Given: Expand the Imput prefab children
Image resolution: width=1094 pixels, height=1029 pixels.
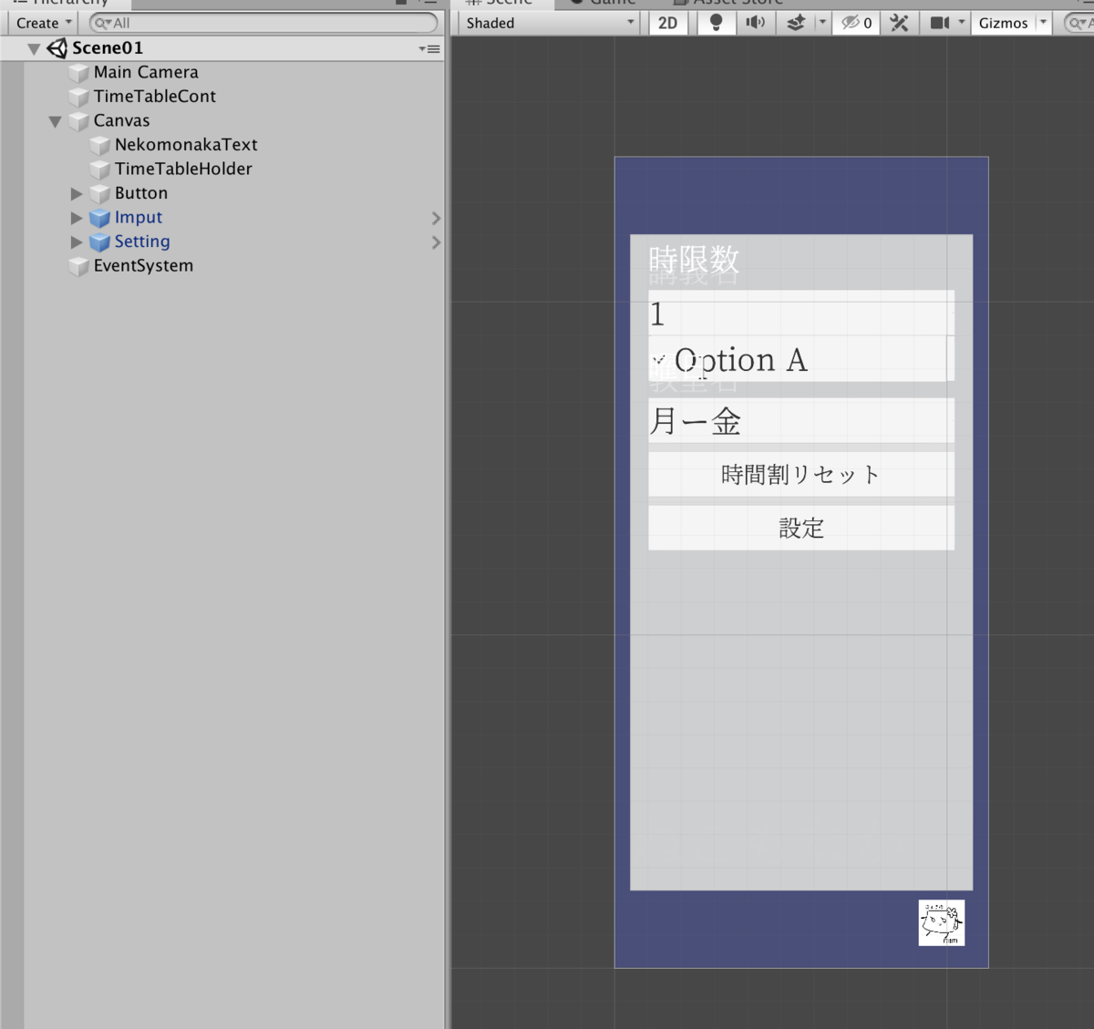Looking at the screenshot, I should pyautogui.click(x=77, y=218).
